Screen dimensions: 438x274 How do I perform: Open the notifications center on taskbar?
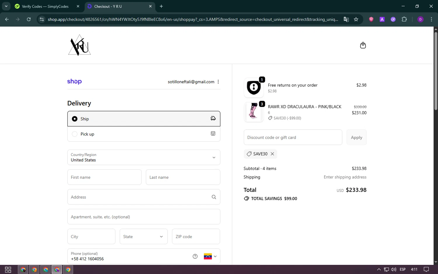coord(426,269)
